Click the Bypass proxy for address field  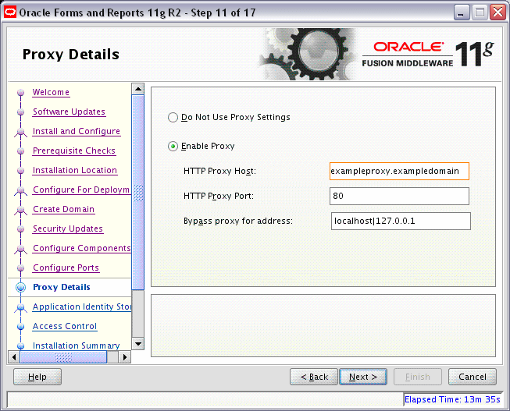pyautogui.click(x=401, y=221)
